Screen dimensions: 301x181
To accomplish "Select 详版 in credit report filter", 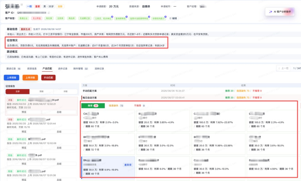I will [66, 91].
